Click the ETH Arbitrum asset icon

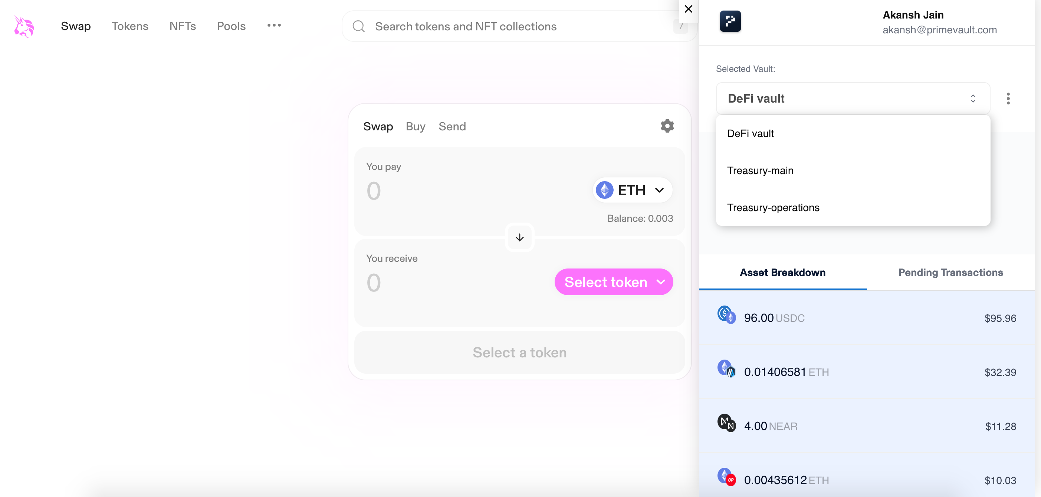tap(726, 369)
